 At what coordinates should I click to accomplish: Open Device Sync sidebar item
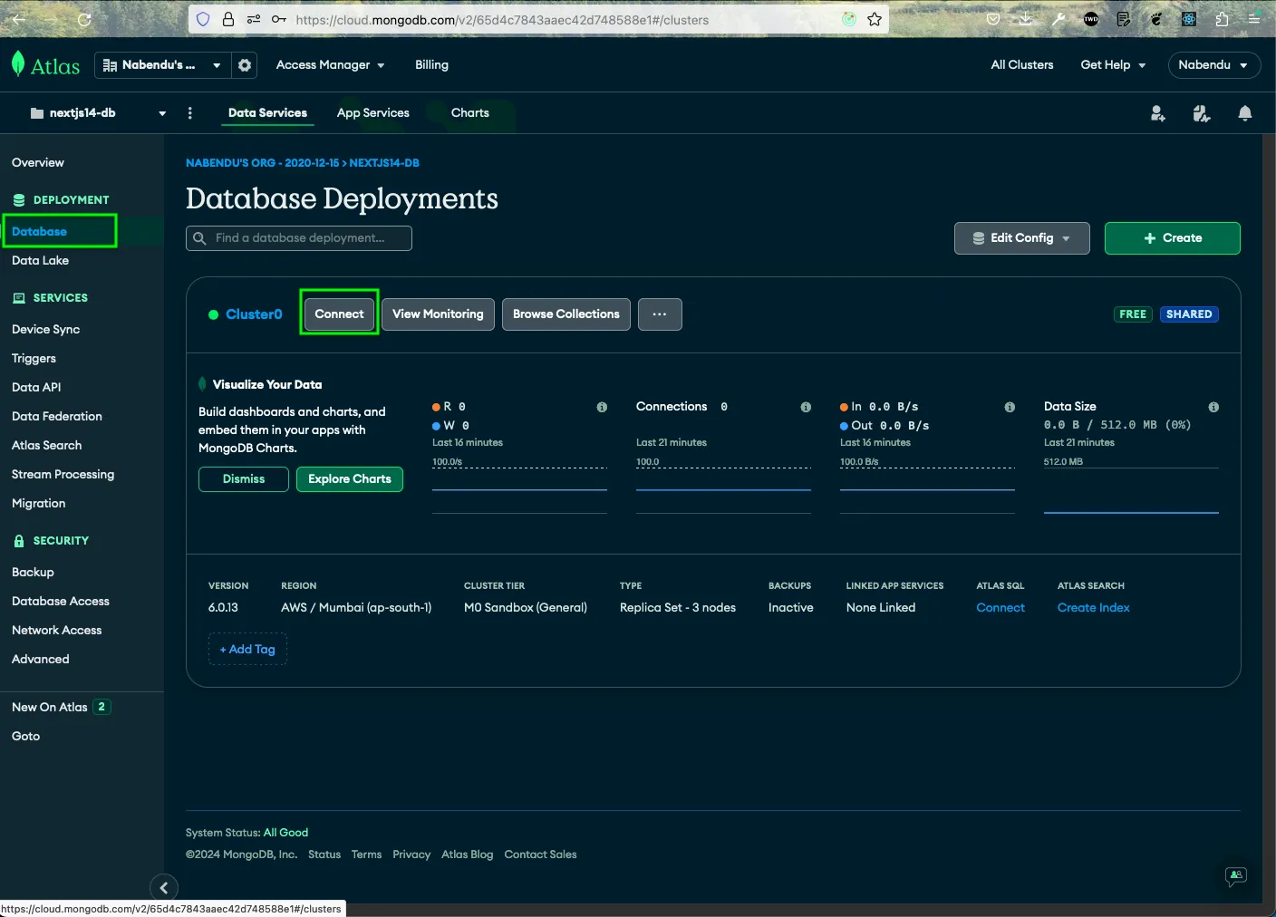pyautogui.click(x=45, y=330)
